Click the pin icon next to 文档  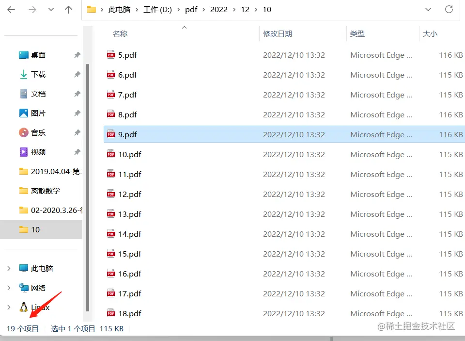[x=77, y=94]
